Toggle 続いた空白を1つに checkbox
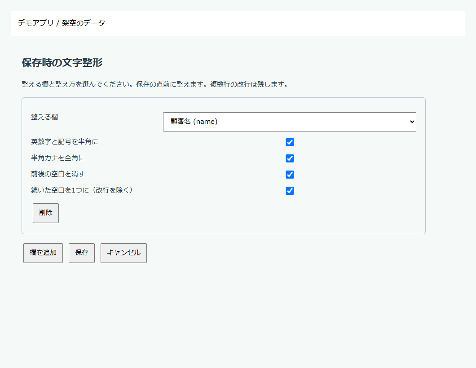476x368 pixels. pyautogui.click(x=290, y=191)
